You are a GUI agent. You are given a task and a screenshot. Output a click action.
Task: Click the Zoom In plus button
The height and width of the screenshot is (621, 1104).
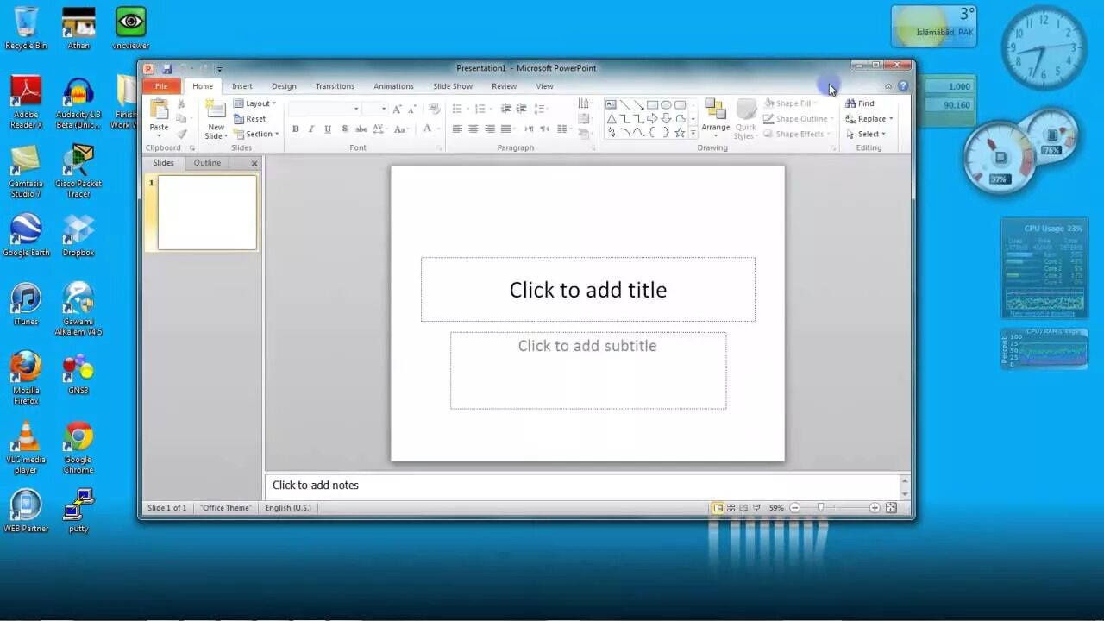tap(875, 508)
